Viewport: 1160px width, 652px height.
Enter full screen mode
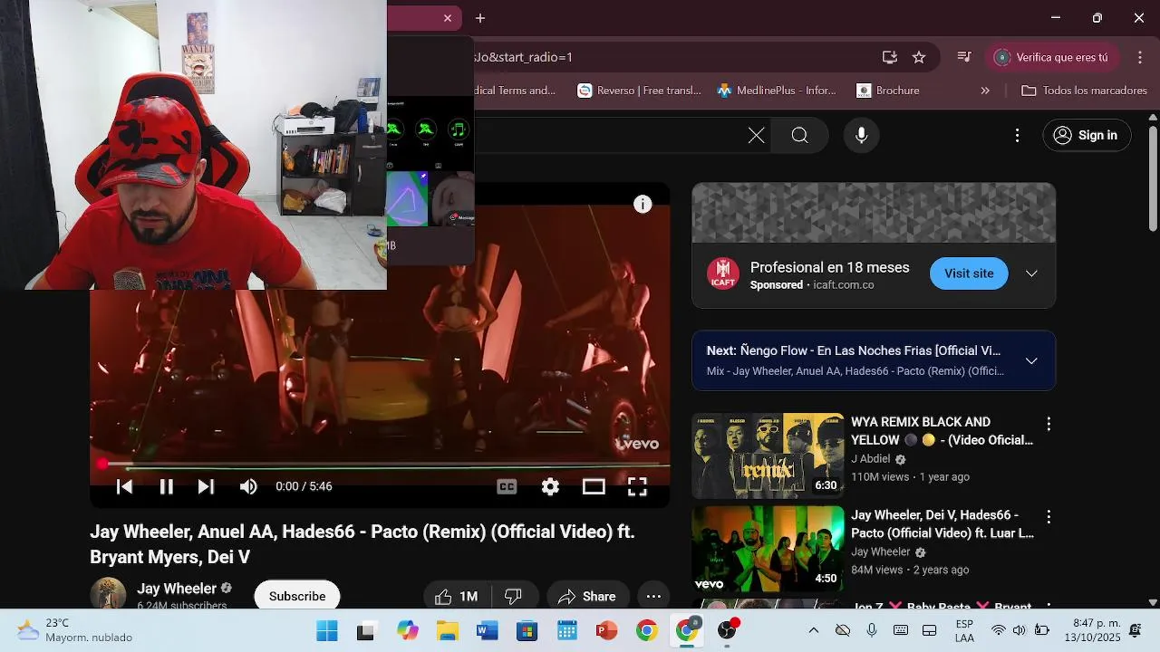[637, 486]
